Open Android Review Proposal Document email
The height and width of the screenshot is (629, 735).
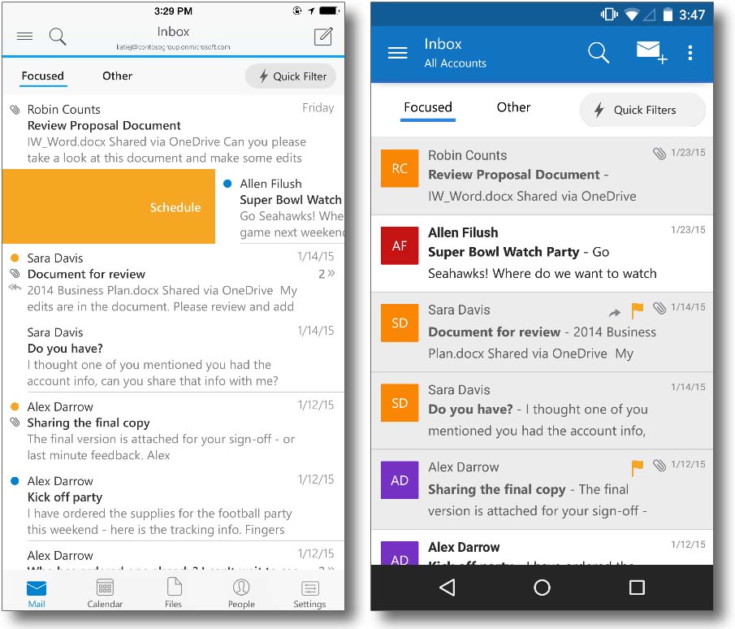[542, 176]
